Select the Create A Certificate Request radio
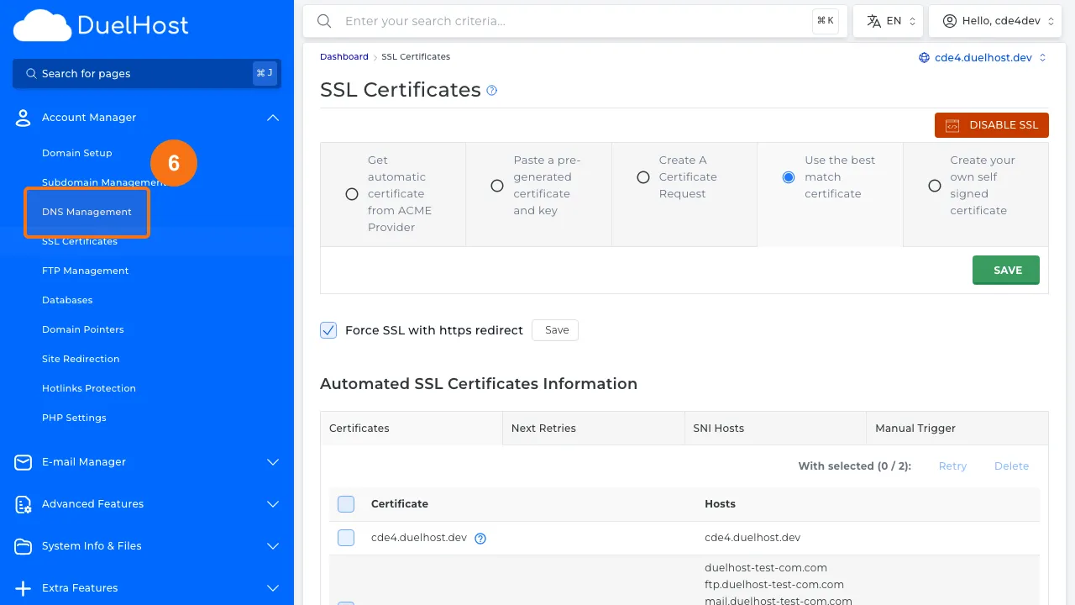This screenshot has height=605, width=1075. [642, 177]
